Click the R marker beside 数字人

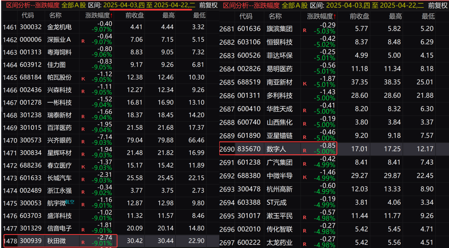coord(305,151)
